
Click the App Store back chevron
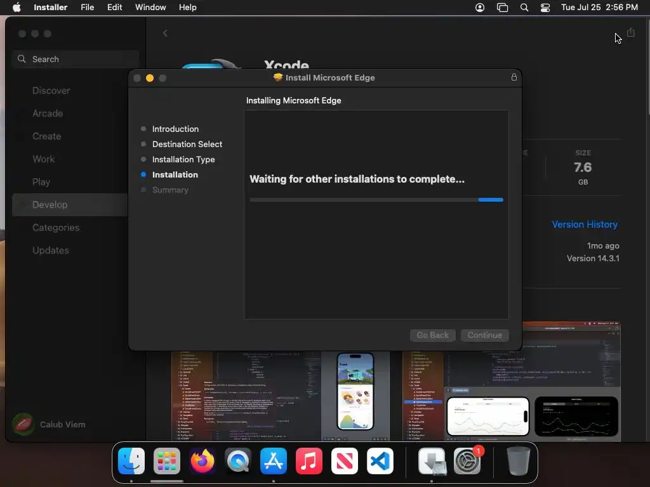(165, 33)
